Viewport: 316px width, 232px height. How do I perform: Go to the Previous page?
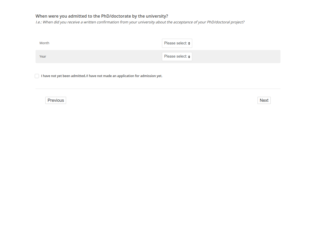(x=56, y=100)
